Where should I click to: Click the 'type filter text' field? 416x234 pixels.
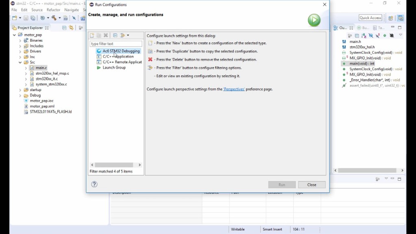[116, 44]
